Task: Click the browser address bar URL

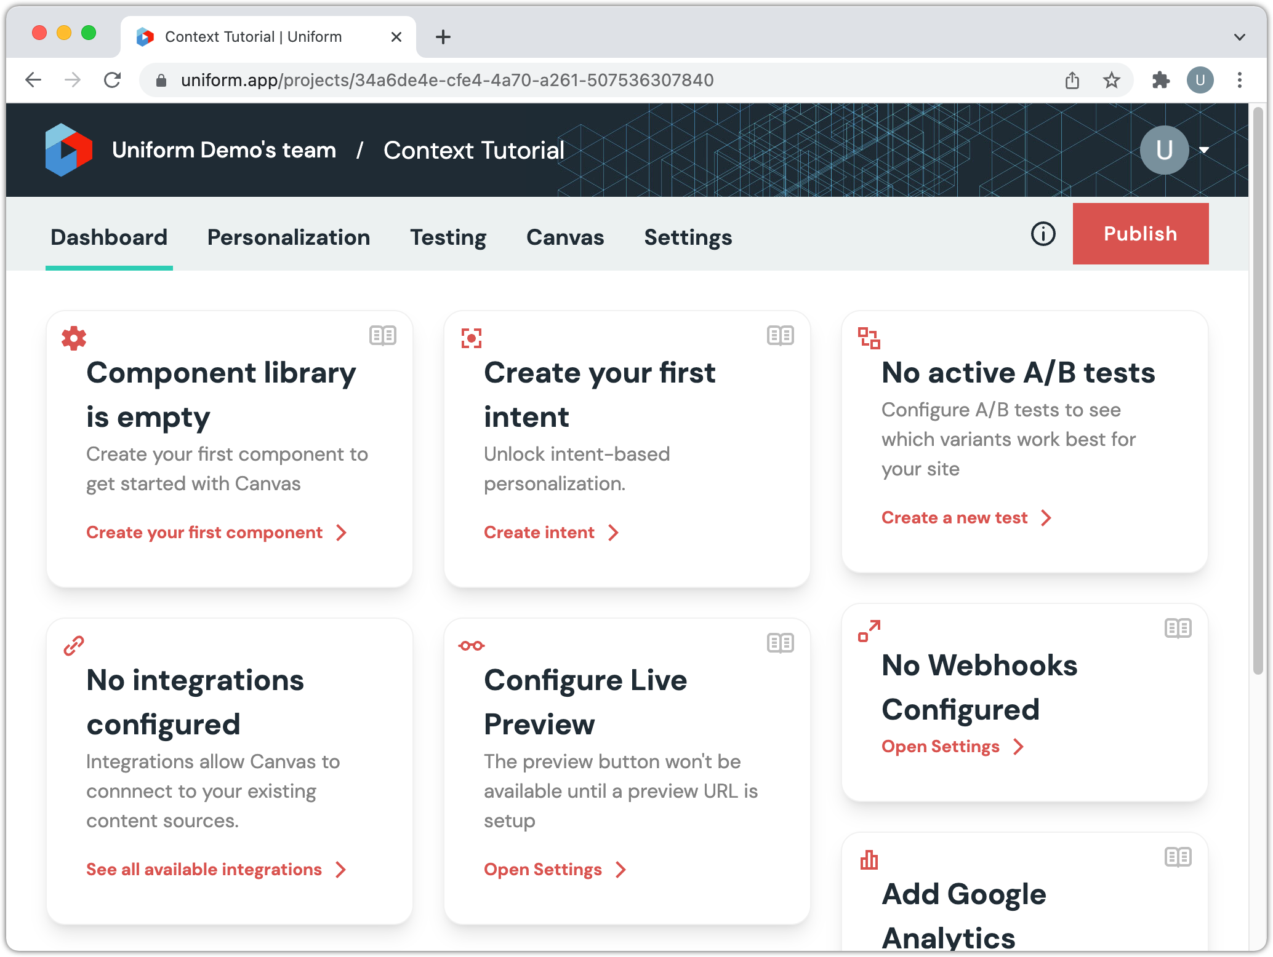Action: (x=447, y=80)
